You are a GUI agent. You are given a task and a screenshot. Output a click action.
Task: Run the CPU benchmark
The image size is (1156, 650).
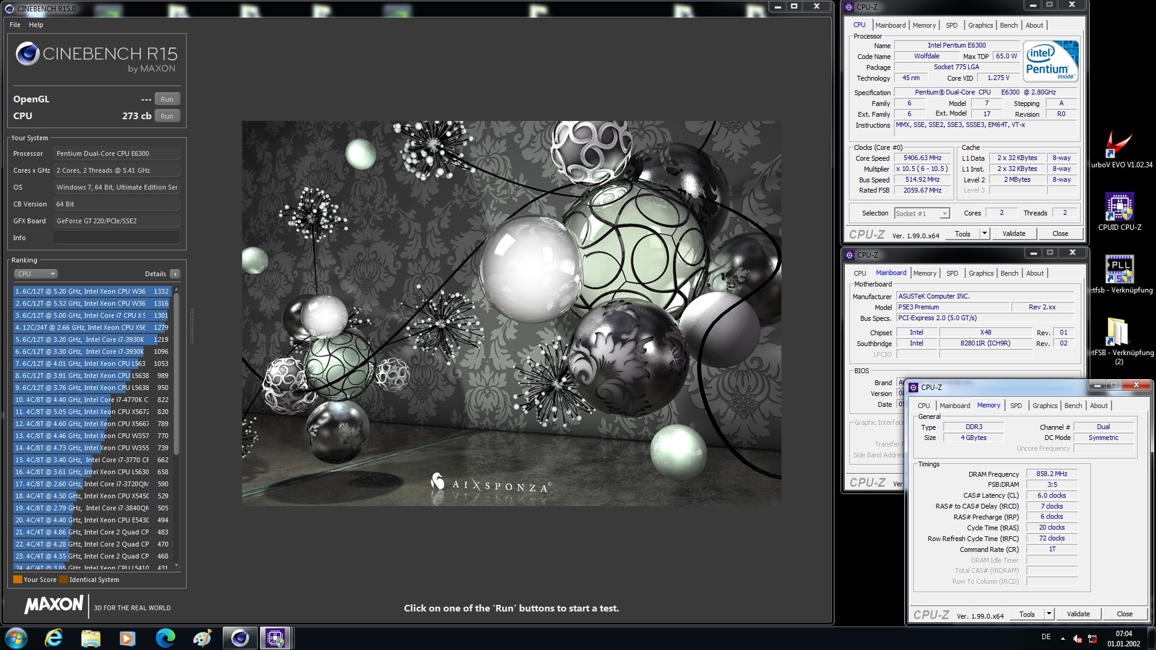167,116
